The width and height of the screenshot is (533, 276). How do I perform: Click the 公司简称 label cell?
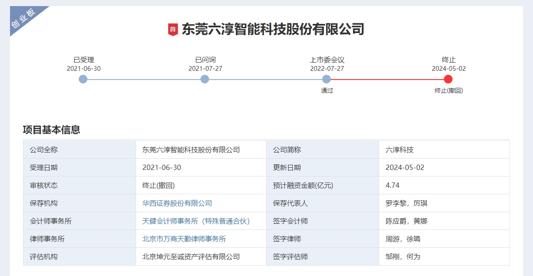pos(323,150)
